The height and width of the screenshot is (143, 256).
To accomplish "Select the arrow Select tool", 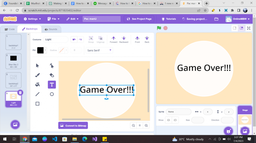I will [37, 66].
